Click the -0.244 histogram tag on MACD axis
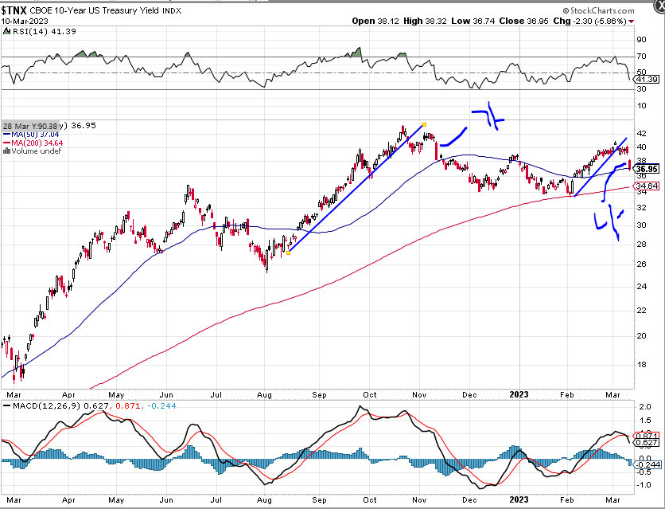Viewport: 665px width, 509px height. (x=647, y=465)
